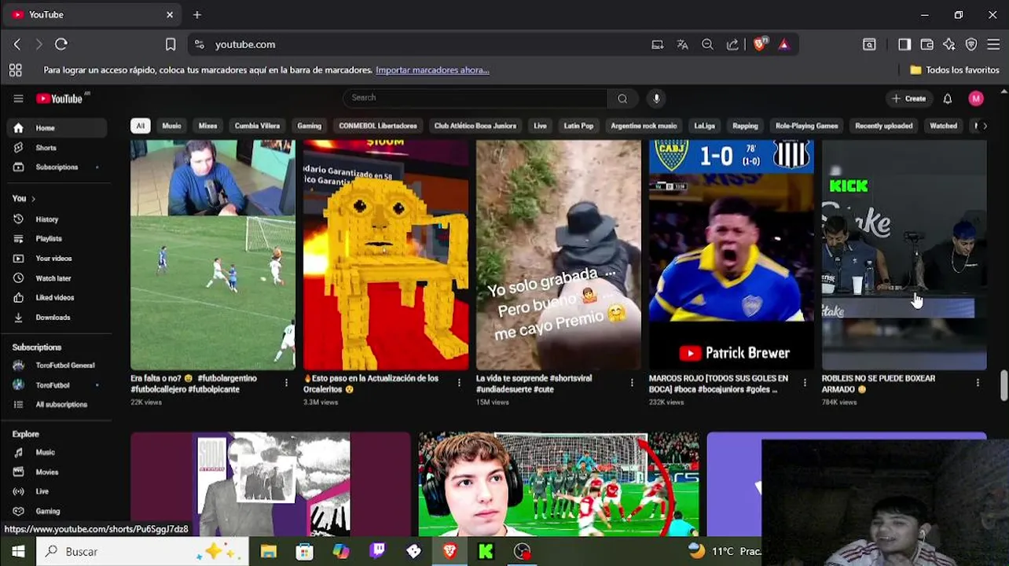1009x566 pixels.
Task: Bookmark this page icon
Action: coord(171,45)
